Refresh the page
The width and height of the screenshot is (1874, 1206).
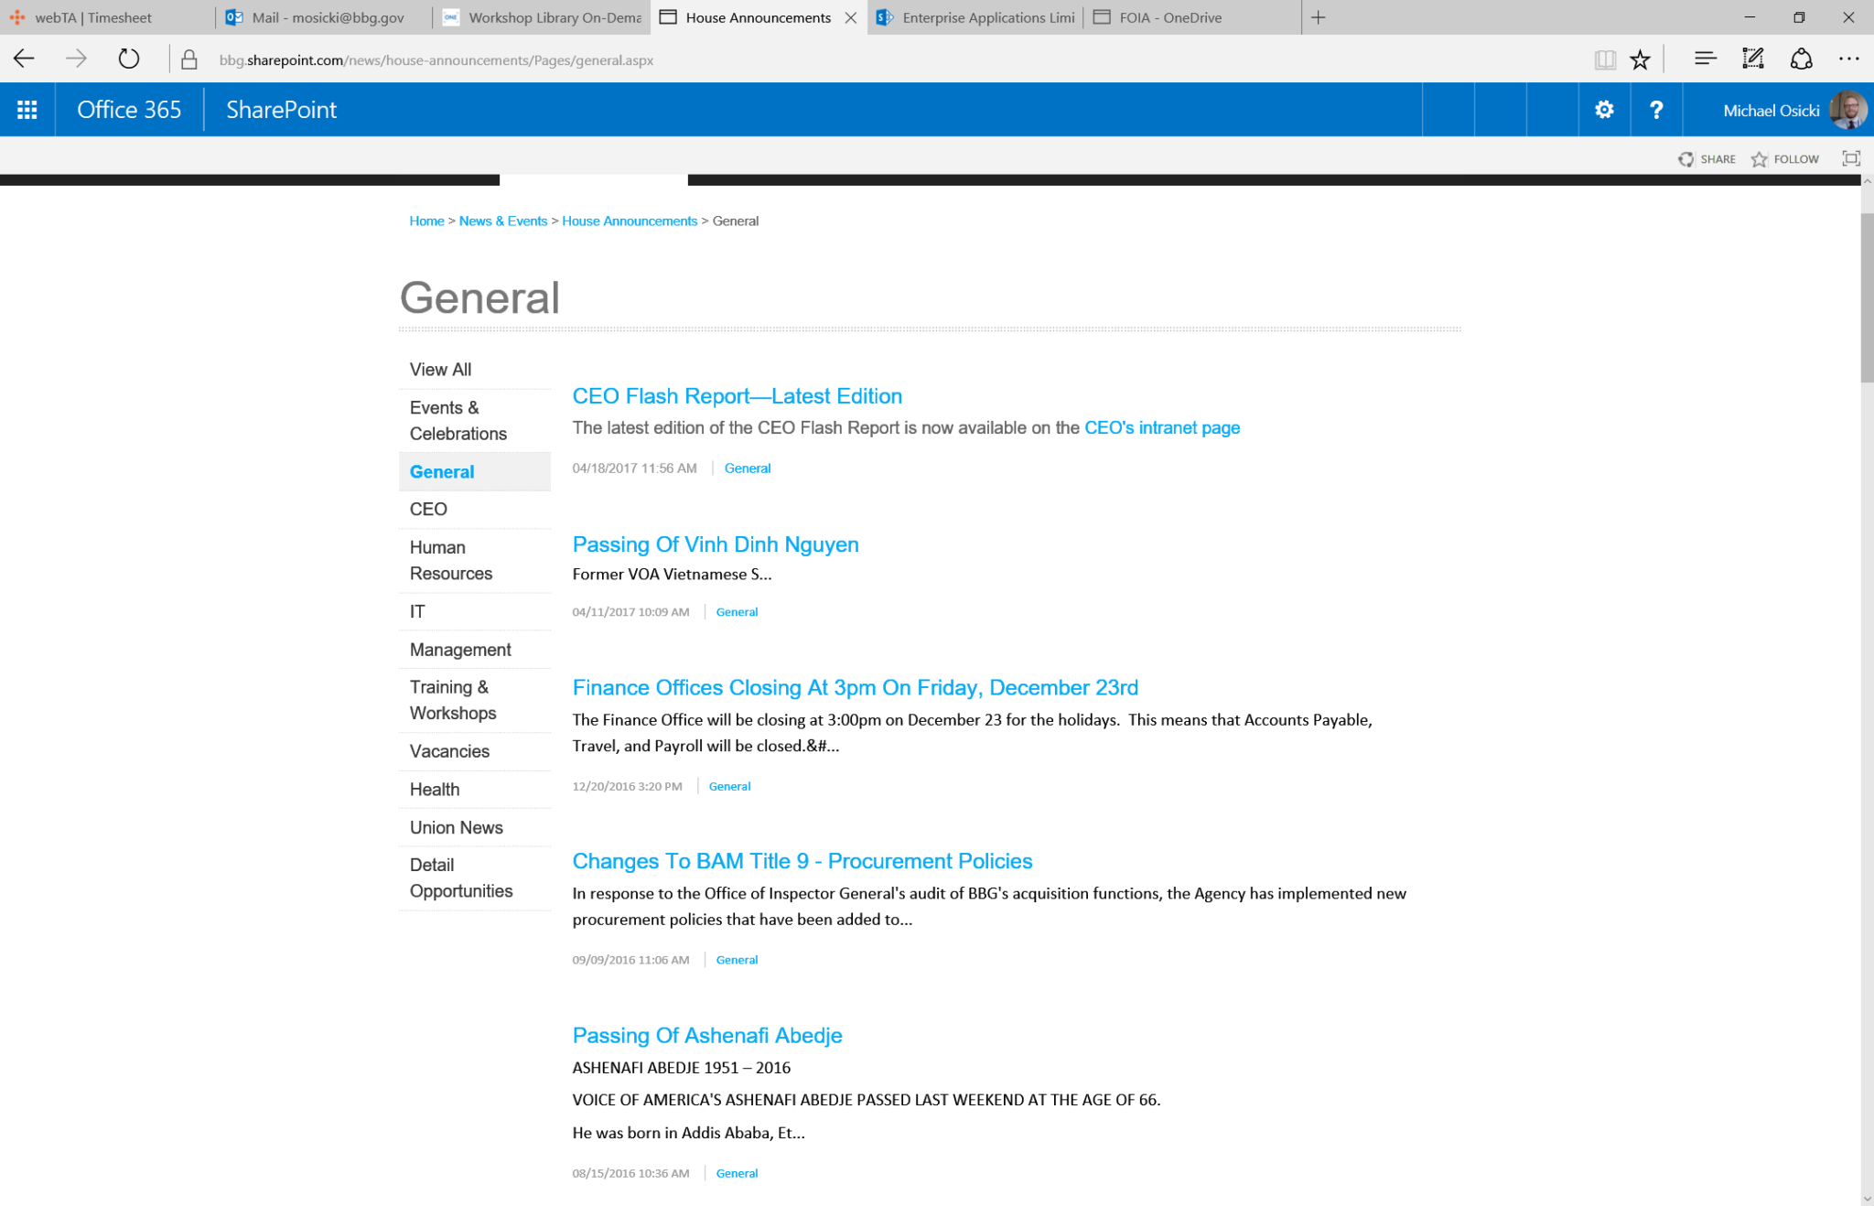pyautogui.click(x=129, y=60)
